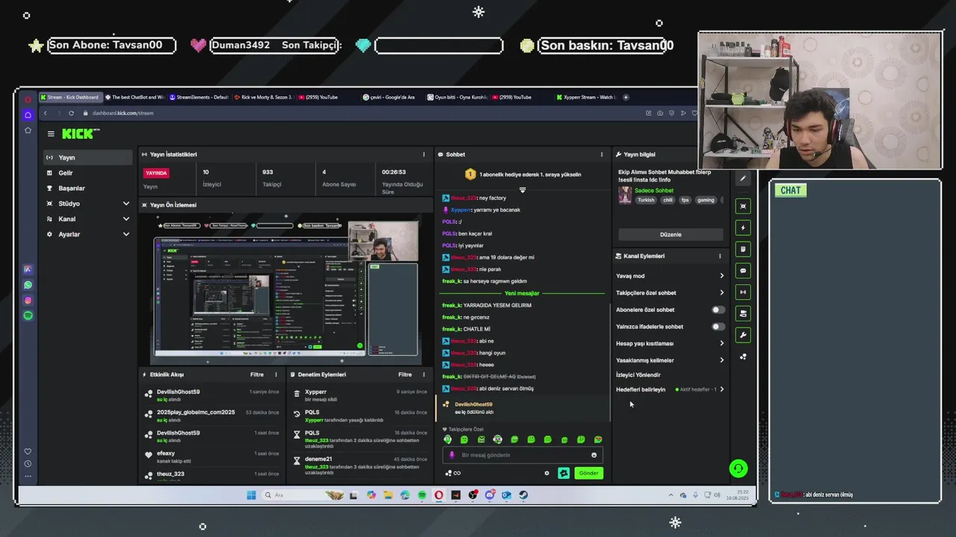Open Yavaş mod settings
The image size is (956, 537).
[x=670, y=276]
